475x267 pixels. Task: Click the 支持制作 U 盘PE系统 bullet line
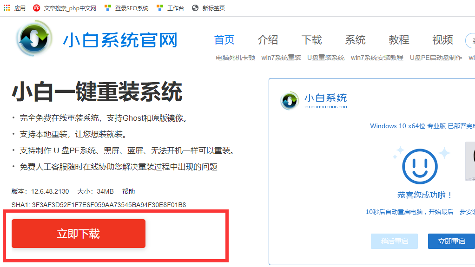click(x=127, y=150)
